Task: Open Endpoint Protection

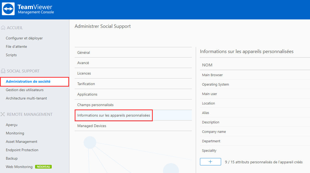Action: coord(22,150)
